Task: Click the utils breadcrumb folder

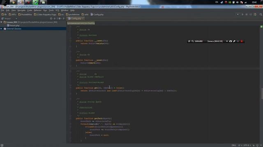Action: [85, 15]
